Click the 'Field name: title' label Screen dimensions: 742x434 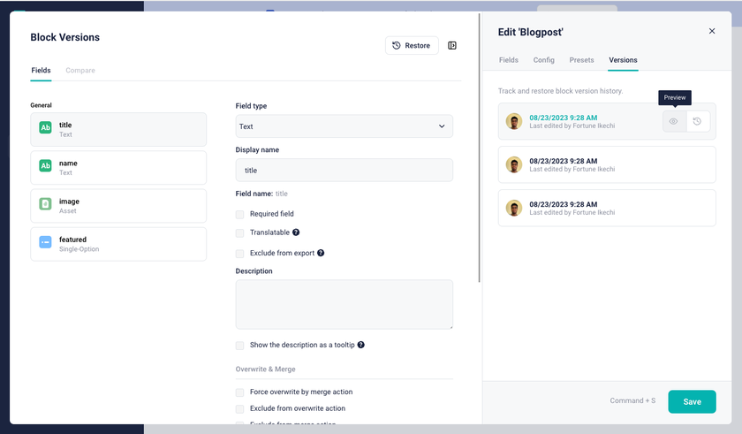tap(261, 194)
